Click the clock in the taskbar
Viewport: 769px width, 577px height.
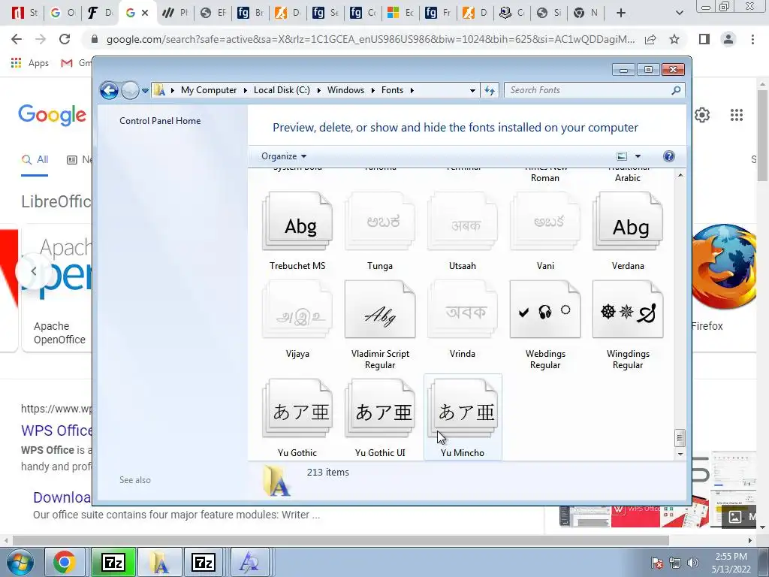(x=731, y=563)
